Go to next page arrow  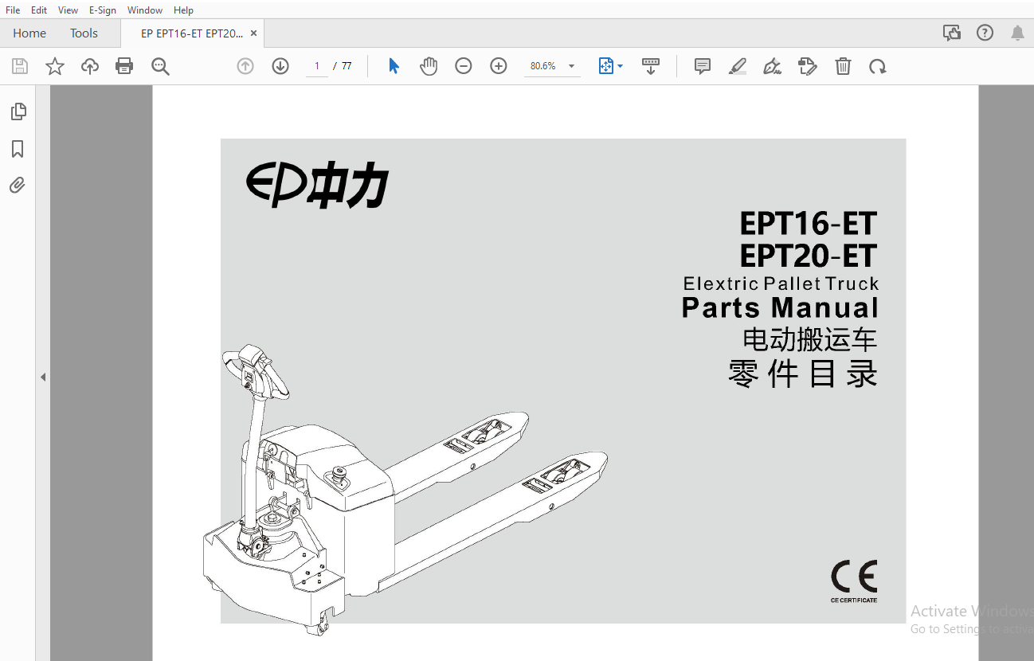click(x=280, y=66)
